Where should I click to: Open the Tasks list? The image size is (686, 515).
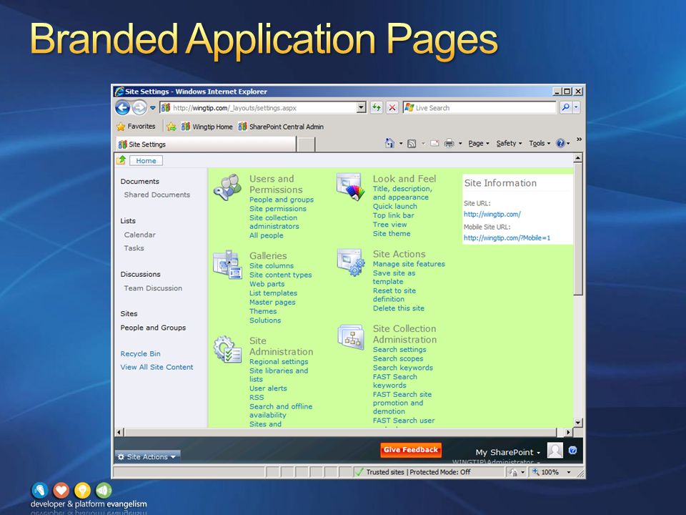(134, 248)
